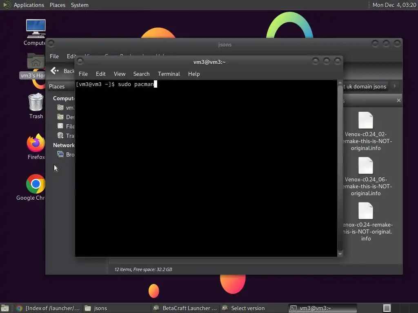Image resolution: width=418 pixels, height=313 pixels.
Task: Open the Terminal menu in terminal window
Action: tap(169, 74)
